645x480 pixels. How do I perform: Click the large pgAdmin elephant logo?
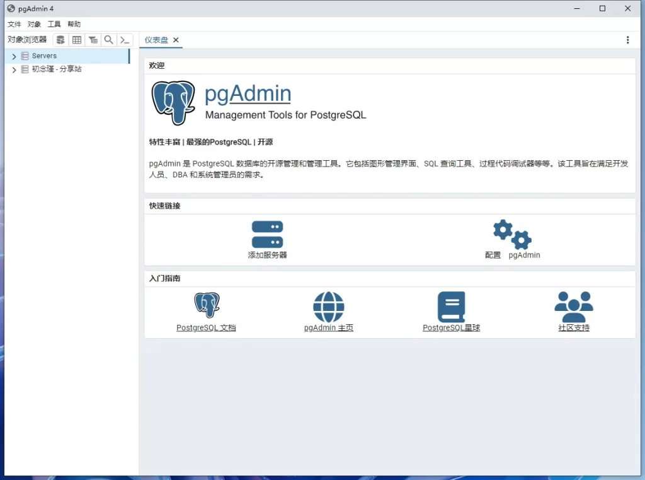173,103
